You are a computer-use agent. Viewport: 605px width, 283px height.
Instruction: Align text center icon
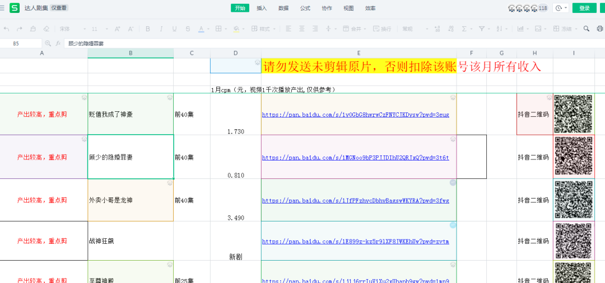[302, 29]
